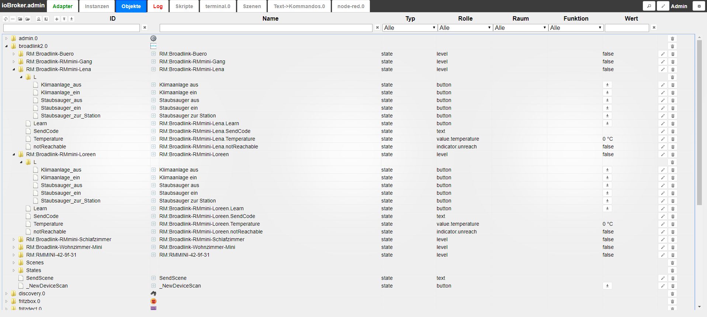Collapse the RM:Broadlink-RMmini-Lena node

click(14, 69)
